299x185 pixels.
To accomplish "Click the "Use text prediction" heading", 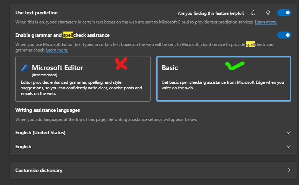I will [x=36, y=13].
